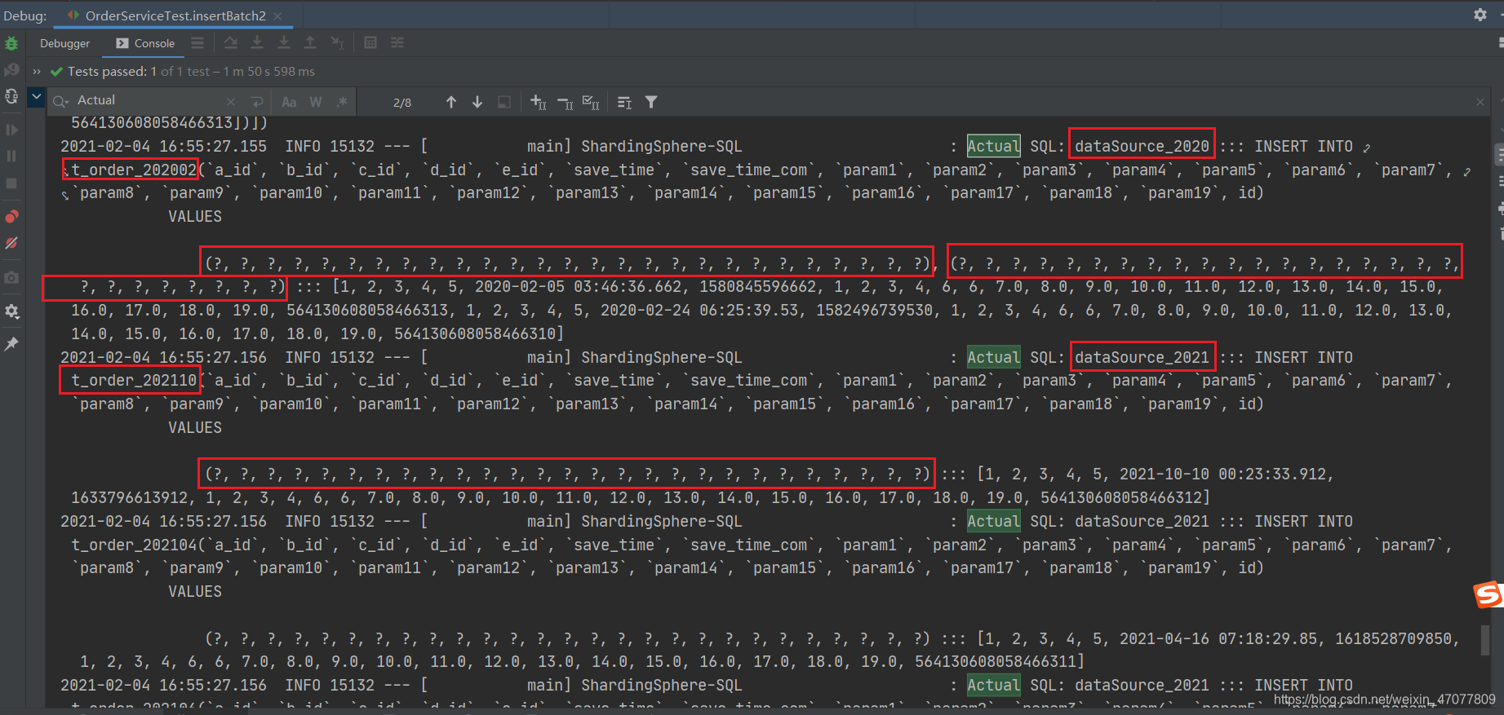Open results in Find window
1504x715 pixels.
[x=504, y=102]
